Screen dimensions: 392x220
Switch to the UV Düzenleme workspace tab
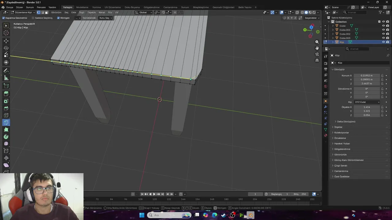point(113,7)
